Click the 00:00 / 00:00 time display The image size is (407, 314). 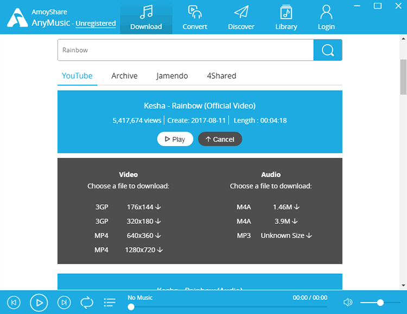point(310,298)
